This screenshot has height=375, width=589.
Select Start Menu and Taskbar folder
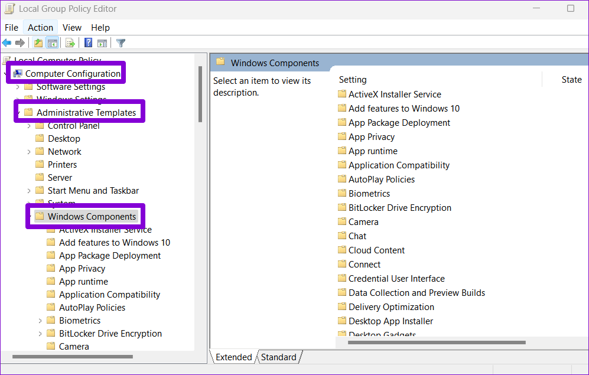[x=93, y=191]
